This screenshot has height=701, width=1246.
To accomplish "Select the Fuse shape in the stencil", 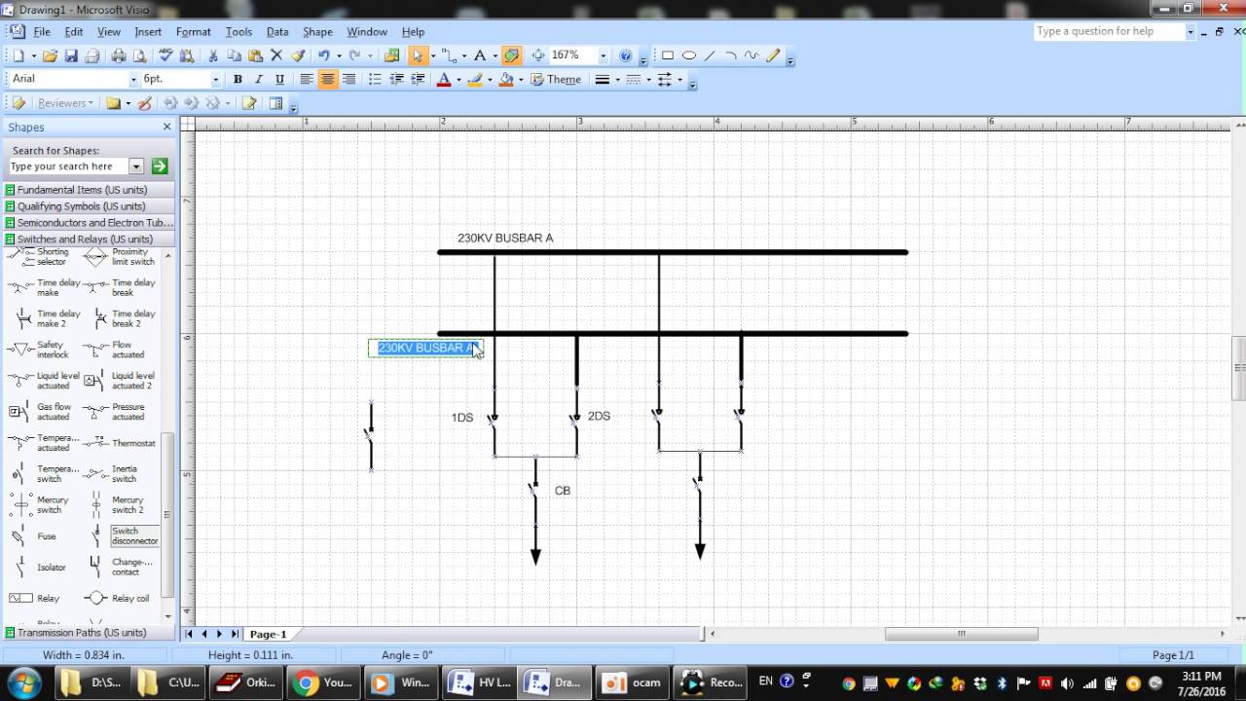I will pyautogui.click(x=36, y=536).
